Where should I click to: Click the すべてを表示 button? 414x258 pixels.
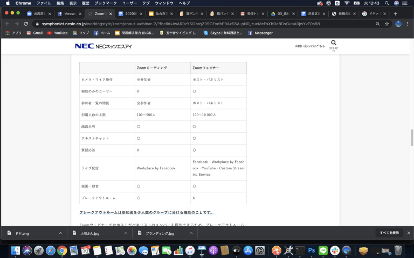(389, 233)
